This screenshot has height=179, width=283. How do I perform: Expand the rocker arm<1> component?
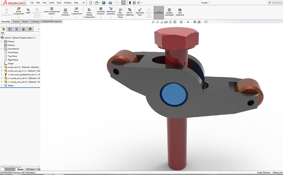(x=2, y=67)
